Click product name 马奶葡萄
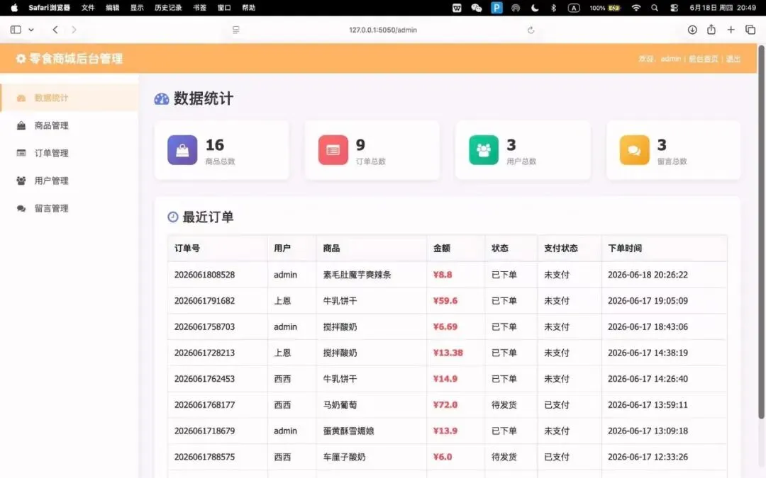Screen dimensions: 766x478 [340, 405]
